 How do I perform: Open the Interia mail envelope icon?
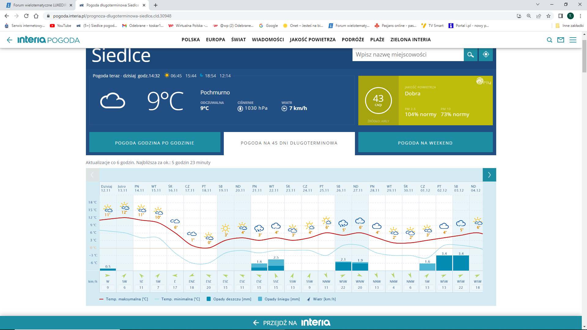point(561,40)
